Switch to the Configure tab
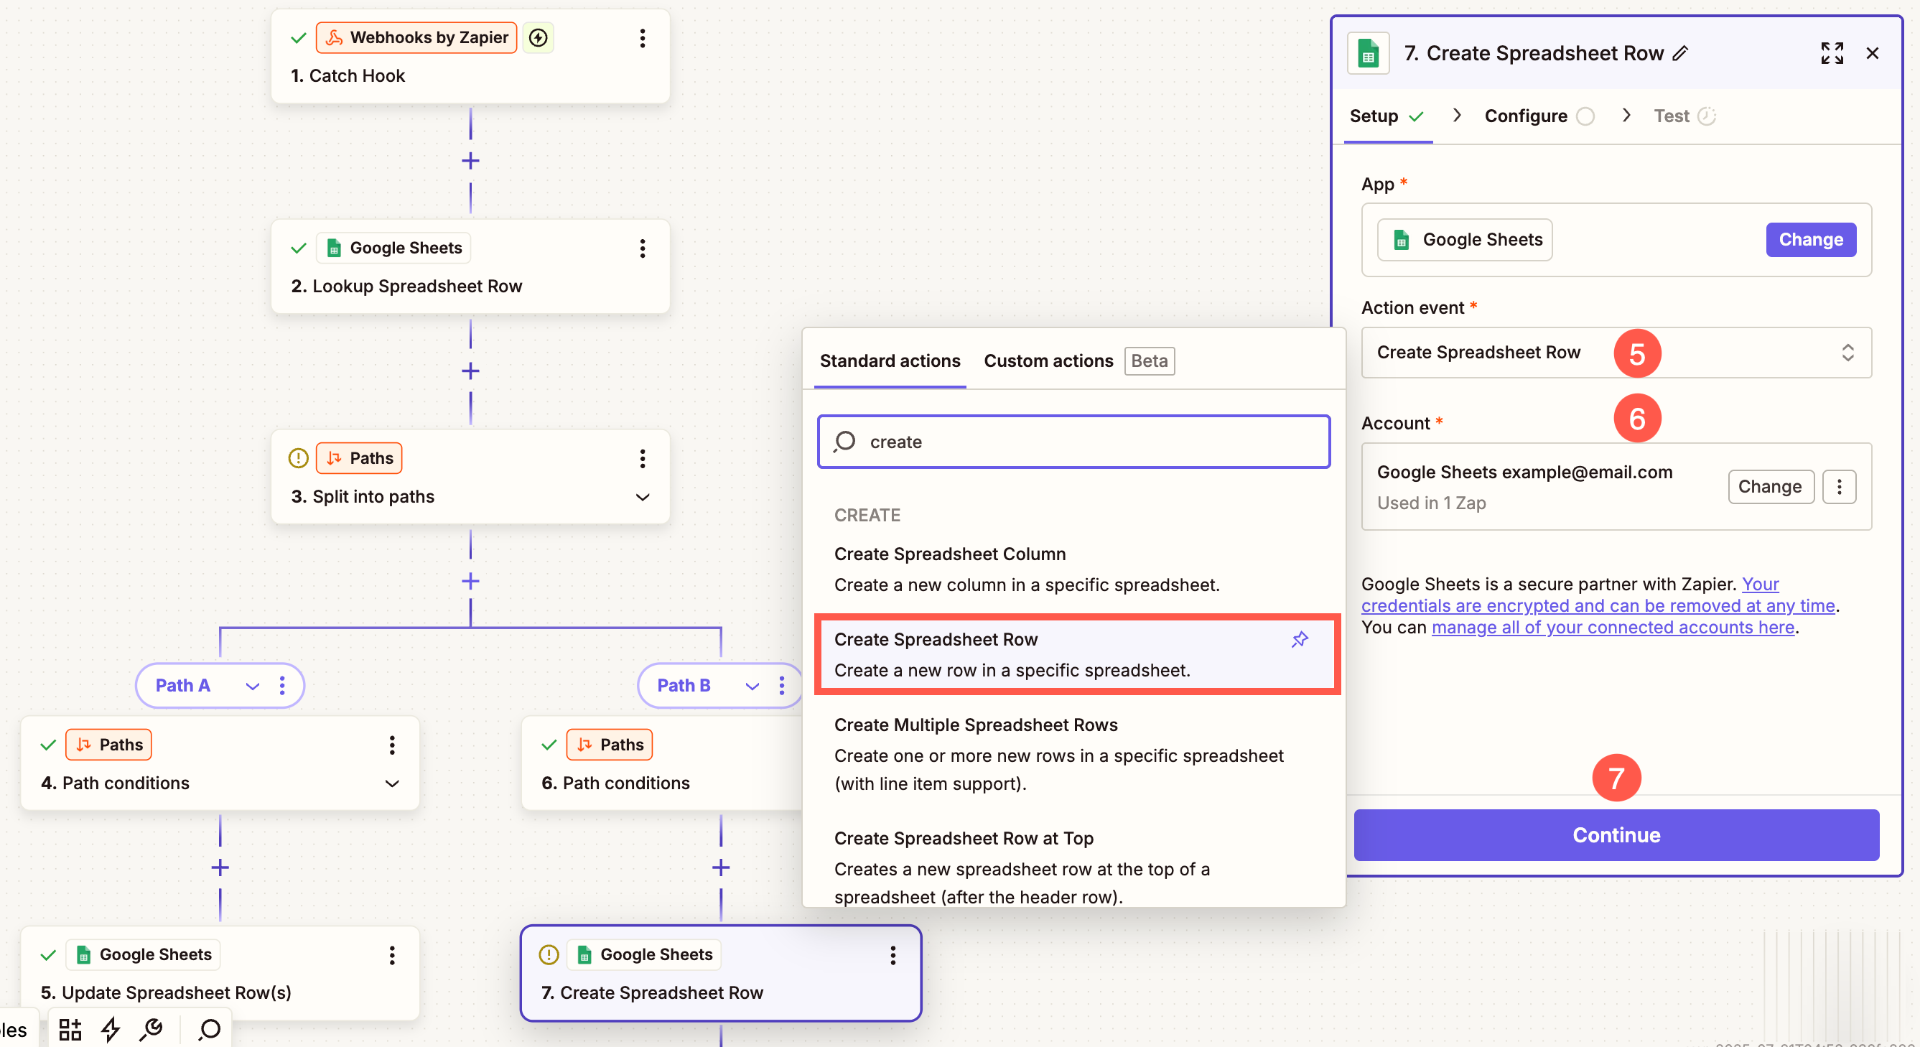The width and height of the screenshot is (1920, 1047). [1539, 116]
